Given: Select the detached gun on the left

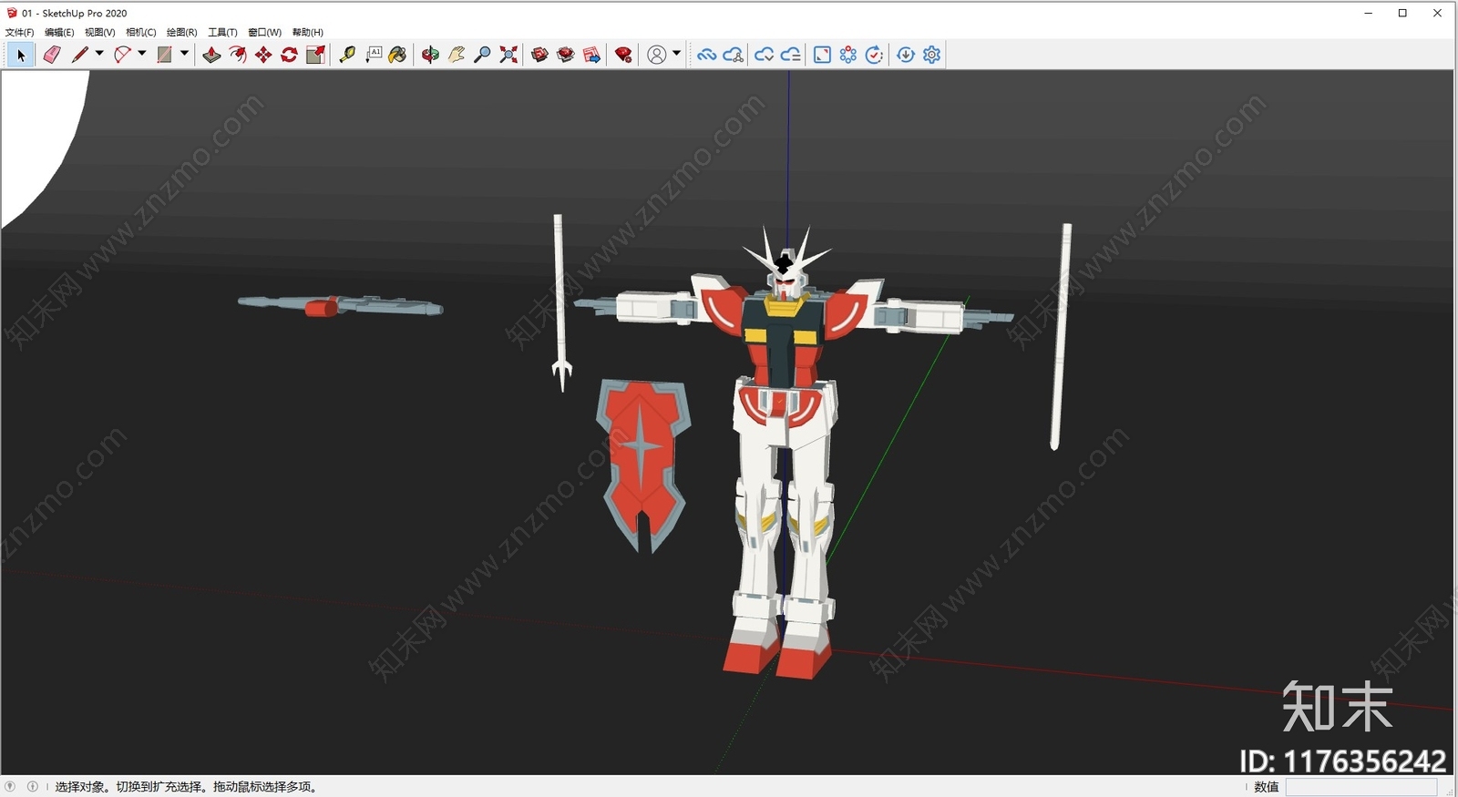Looking at the screenshot, I should 340,306.
